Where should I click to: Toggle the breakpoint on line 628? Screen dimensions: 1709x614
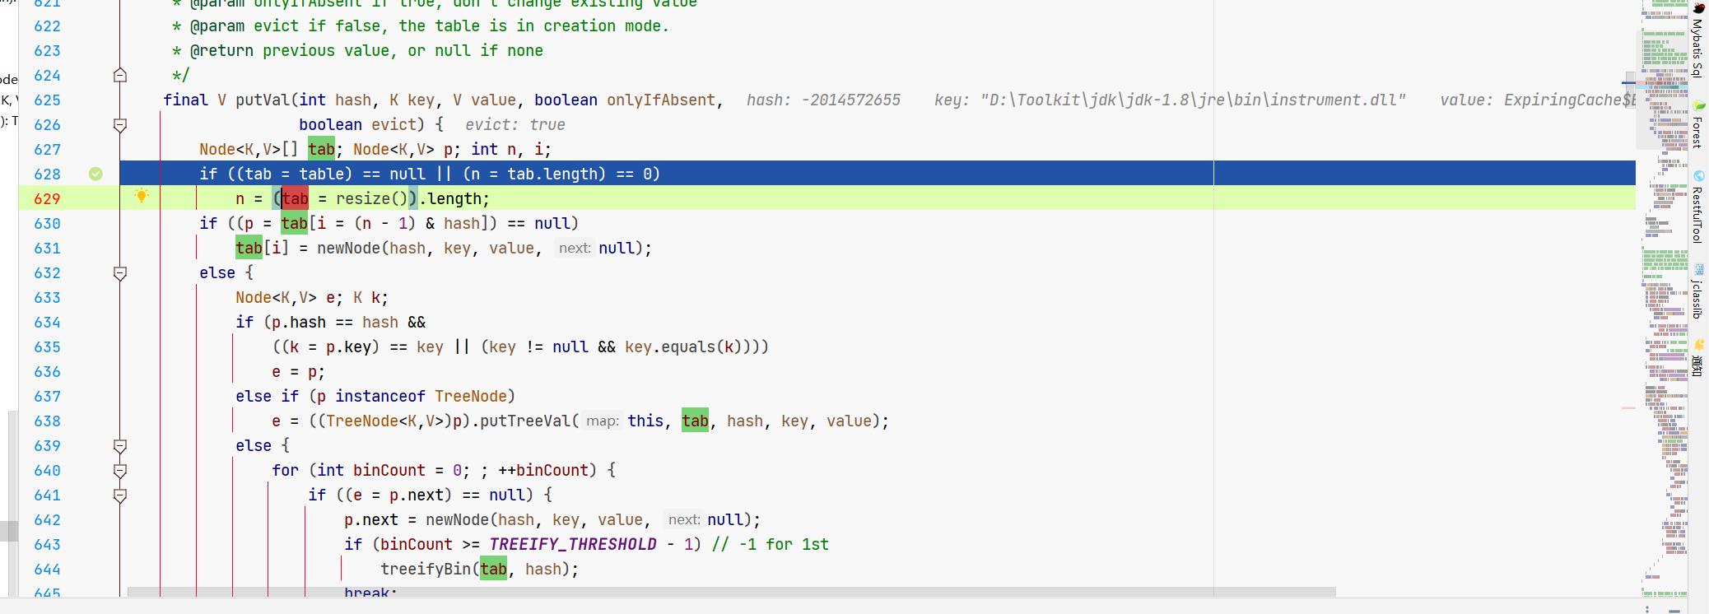click(95, 174)
